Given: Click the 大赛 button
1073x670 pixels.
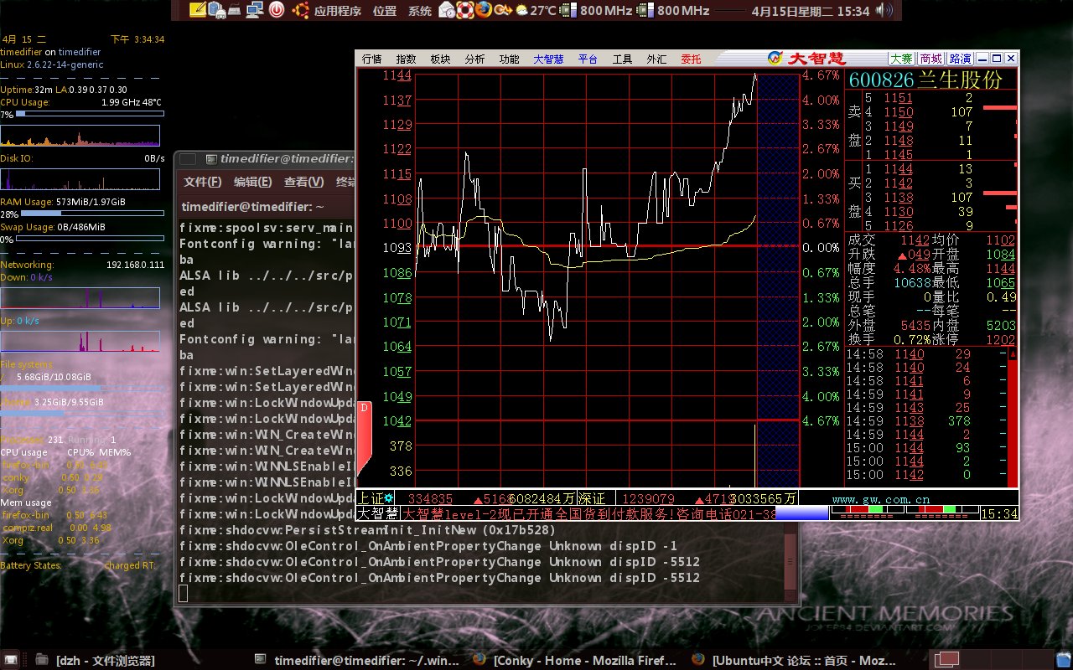Looking at the screenshot, I should click(x=901, y=59).
